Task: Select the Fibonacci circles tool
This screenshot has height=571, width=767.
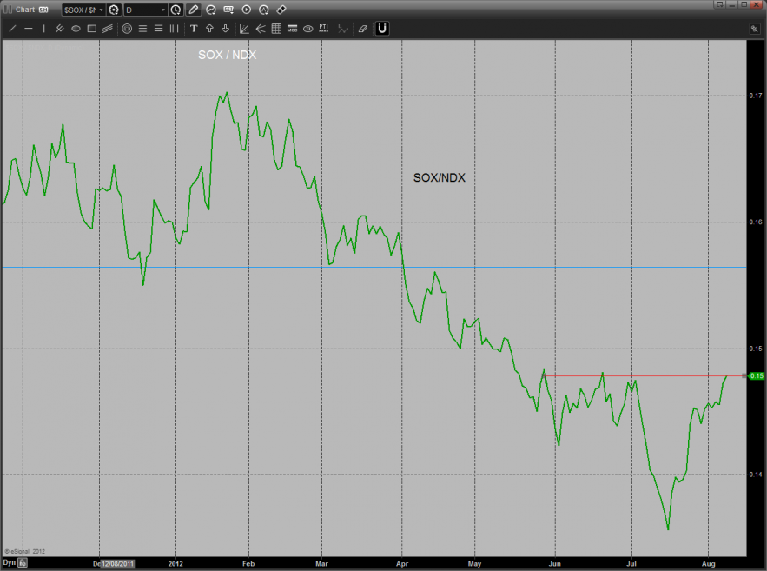Action: click(127, 29)
